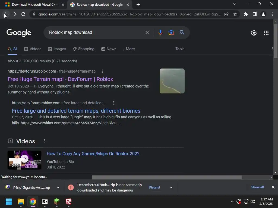Expand options for P4ris' Gigantic zip download
Screen dimensions: 278x208
tap(58, 187)
